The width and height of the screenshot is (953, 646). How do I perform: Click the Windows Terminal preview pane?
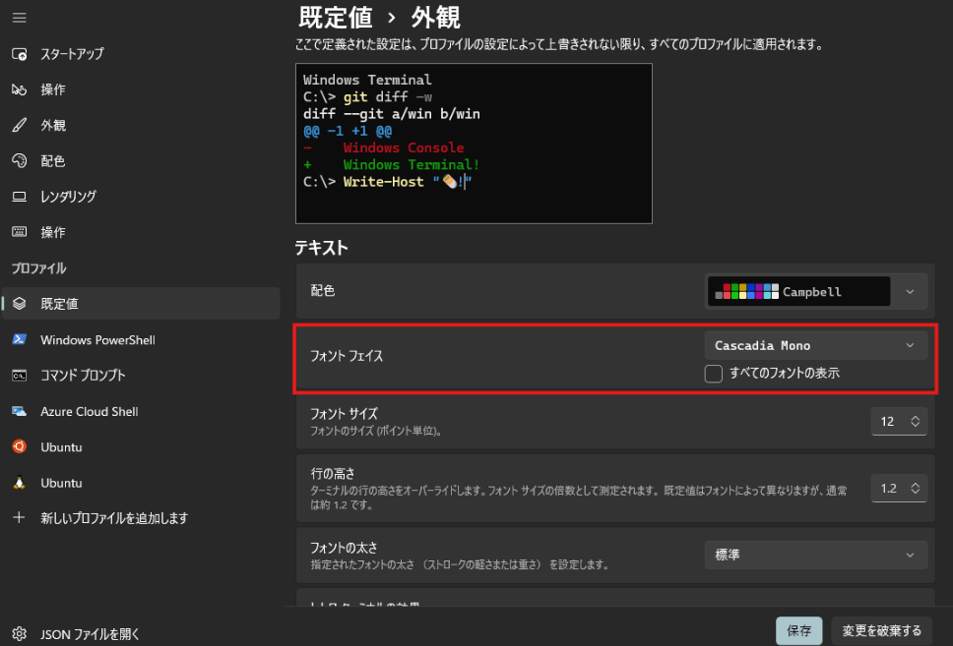click(x=474, y=144)
